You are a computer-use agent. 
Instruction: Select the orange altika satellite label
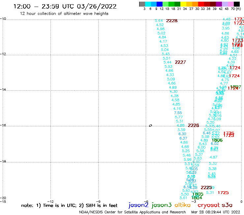tap(182, 205)
